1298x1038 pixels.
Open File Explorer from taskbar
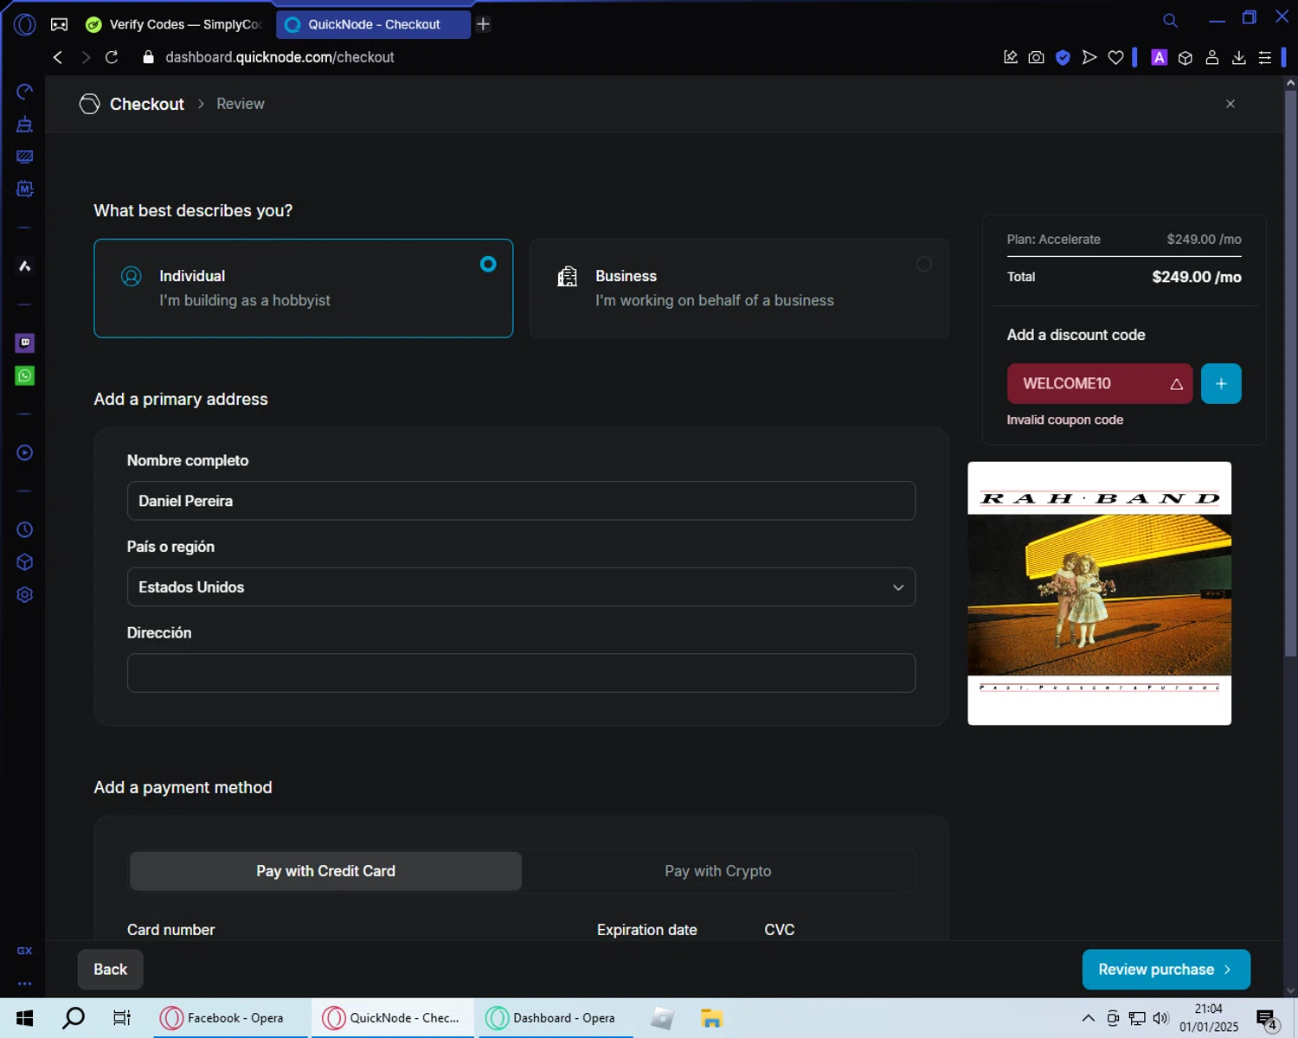click(x=711, y=1018)
